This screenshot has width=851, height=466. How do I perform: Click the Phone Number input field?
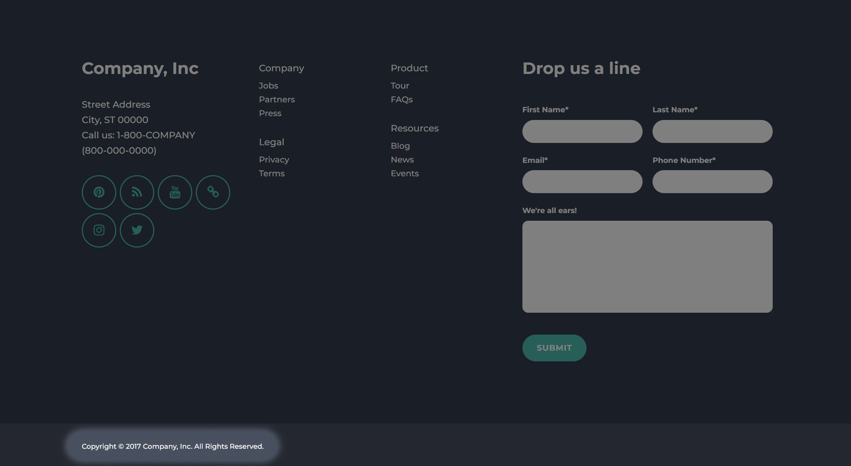tap(712, 181)
